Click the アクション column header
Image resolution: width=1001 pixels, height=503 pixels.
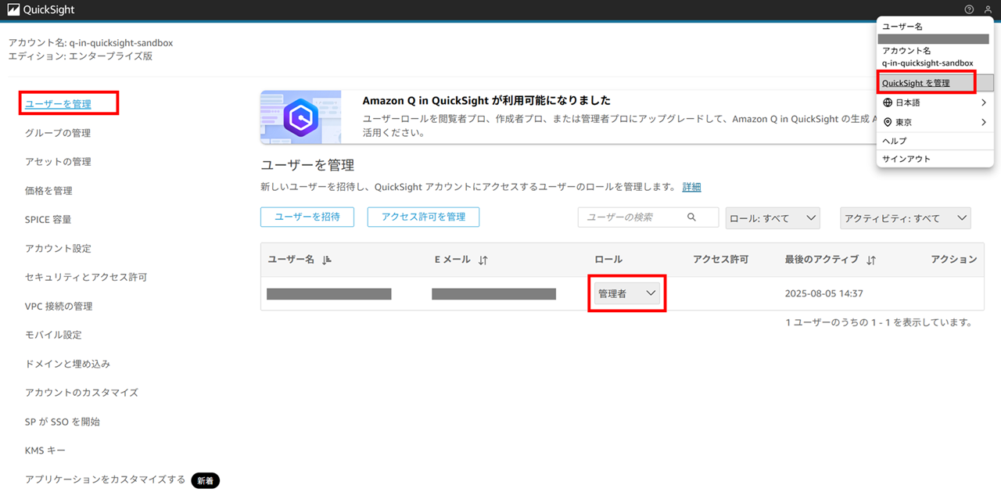click(x=954, y=260)
